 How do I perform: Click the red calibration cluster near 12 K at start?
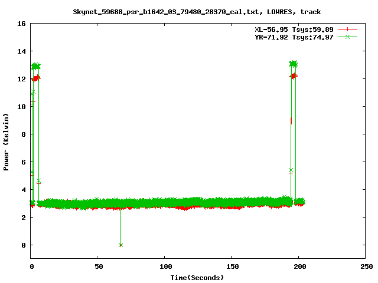click(x=36, y=78)
